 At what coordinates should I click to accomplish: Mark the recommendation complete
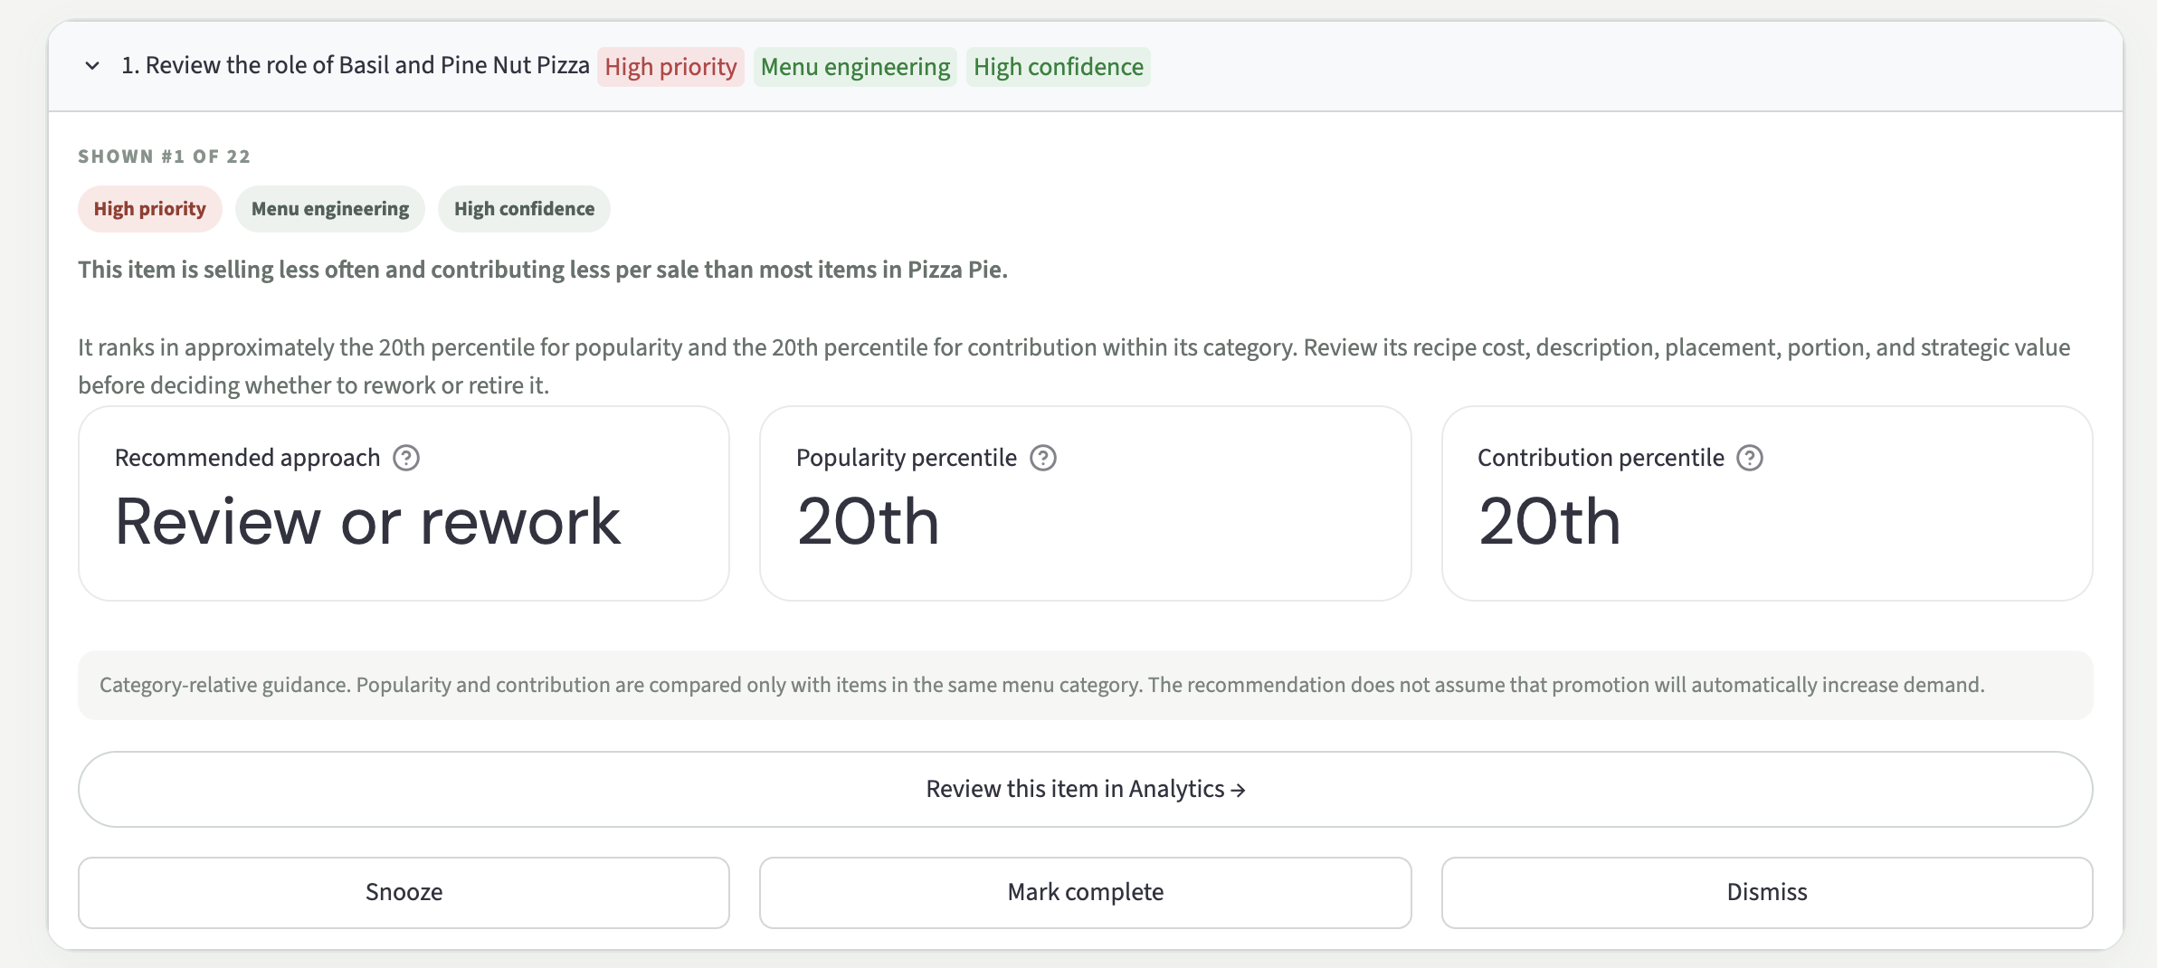coord(1086,892)
